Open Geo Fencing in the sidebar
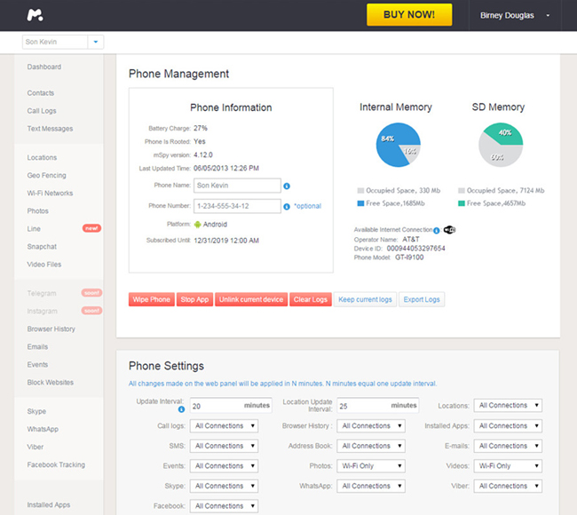Screen dimensions: 577x515 (47, 175)
